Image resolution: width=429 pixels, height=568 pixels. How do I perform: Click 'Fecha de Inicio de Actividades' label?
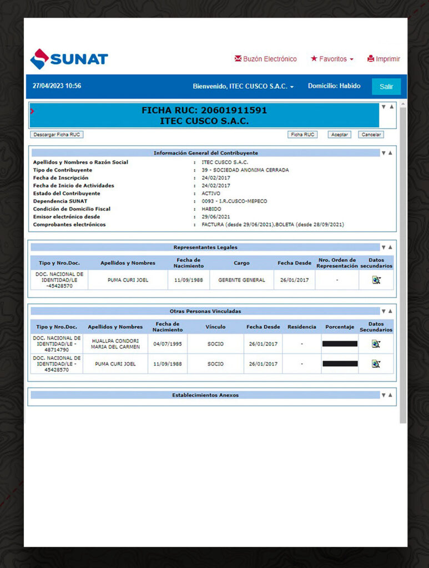[x=74, y=185]
